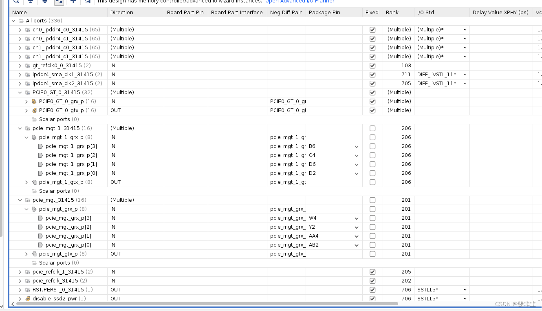Click the Board Part Pin column header

point(186,12)
